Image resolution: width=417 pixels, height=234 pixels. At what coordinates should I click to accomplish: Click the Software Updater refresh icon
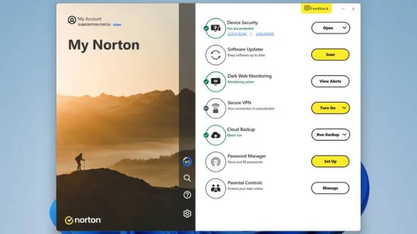(216, 55)
